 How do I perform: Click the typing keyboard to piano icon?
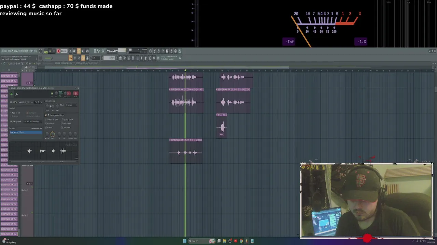pyautogui.click(x=70, y=58)
